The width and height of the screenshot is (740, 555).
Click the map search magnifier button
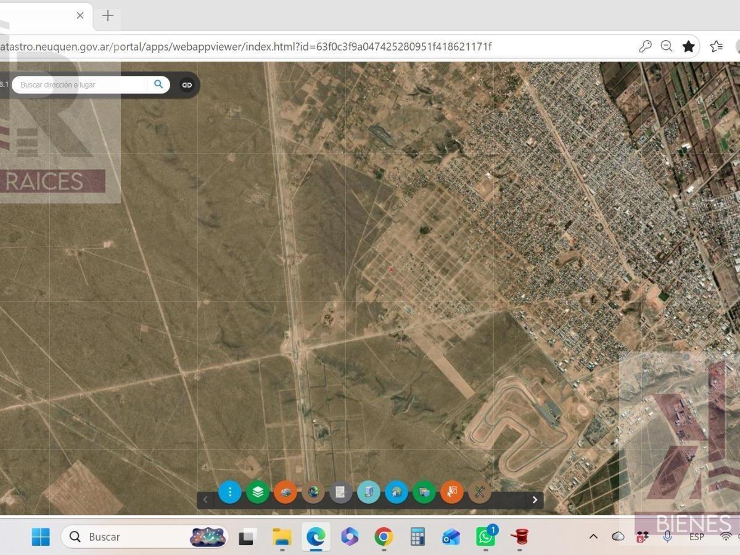click(x=158, y=84)
